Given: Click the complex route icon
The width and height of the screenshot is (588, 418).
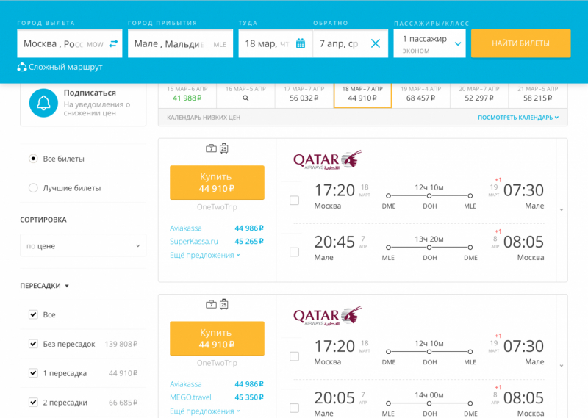Looking at the screenshot, I should point(22,67).
